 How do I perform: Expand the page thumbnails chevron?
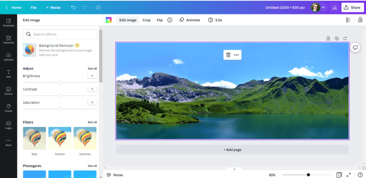tap(234, 169)
